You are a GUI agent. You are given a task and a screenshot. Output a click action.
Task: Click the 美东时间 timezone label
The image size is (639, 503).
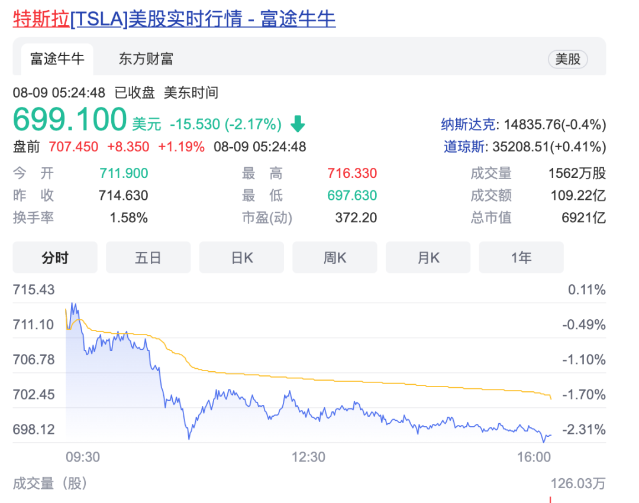click(191, 93)
